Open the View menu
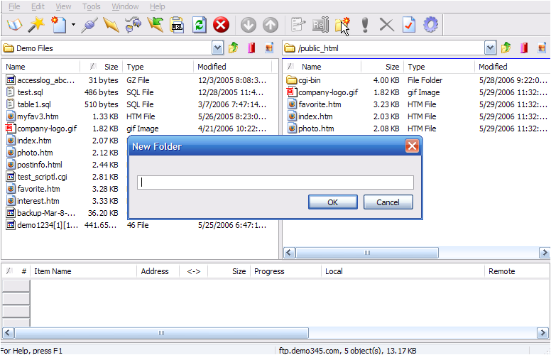This screenshot has width=551, height=355. (63, 6)
